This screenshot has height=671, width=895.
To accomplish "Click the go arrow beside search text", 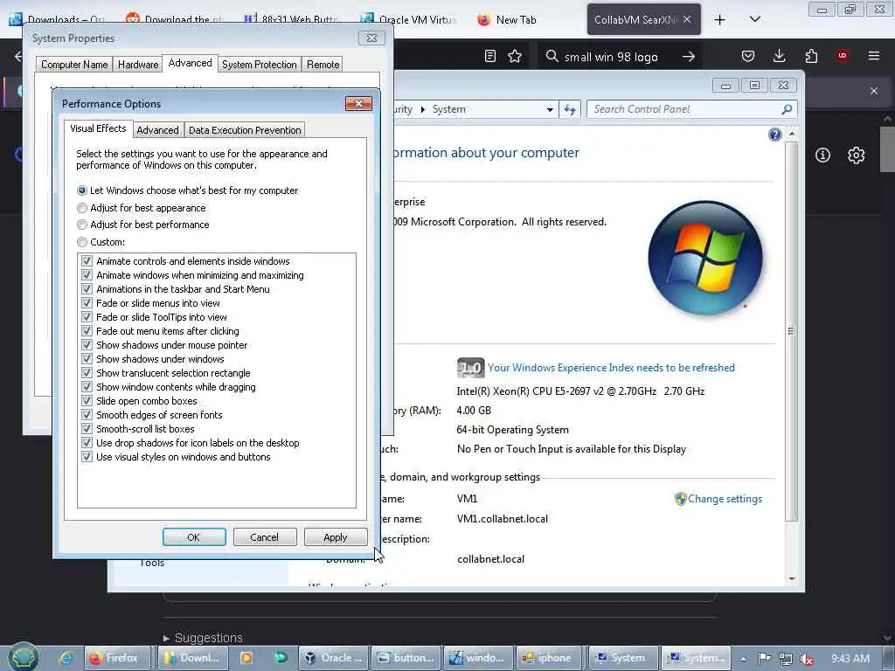I will 689,56.
